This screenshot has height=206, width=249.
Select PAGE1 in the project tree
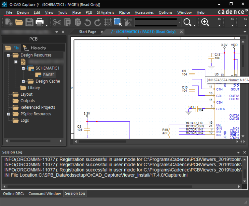49,75
